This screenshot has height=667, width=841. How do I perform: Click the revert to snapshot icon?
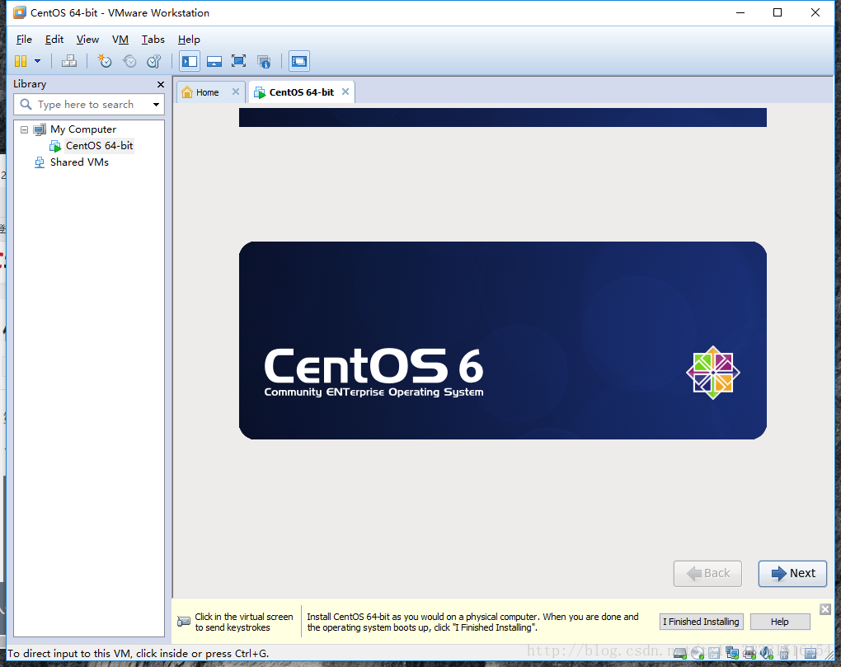(129, 61)
